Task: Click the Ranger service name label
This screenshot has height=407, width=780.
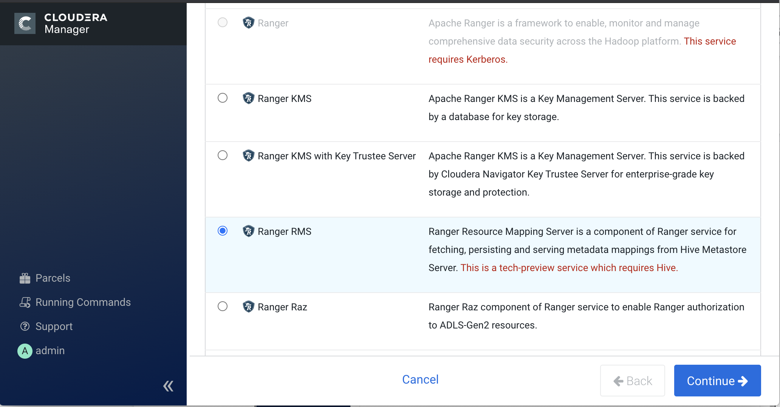Action: pos(273,23)
